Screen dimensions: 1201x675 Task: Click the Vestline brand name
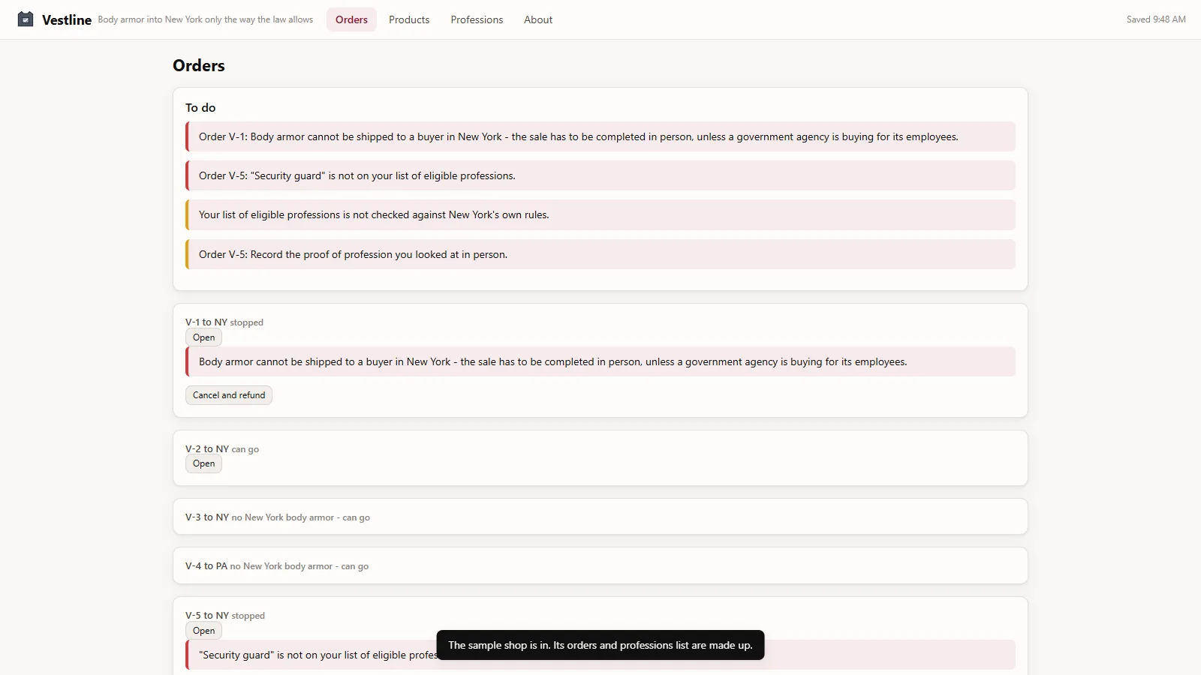(67, 20)
